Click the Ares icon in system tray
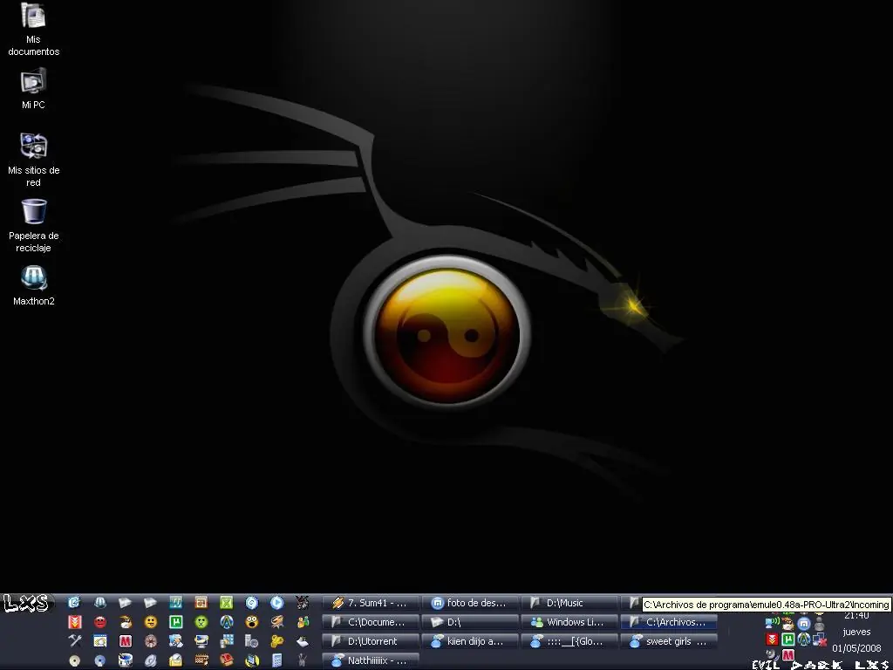This screenshot has width=893, height=670. [803, 639]
